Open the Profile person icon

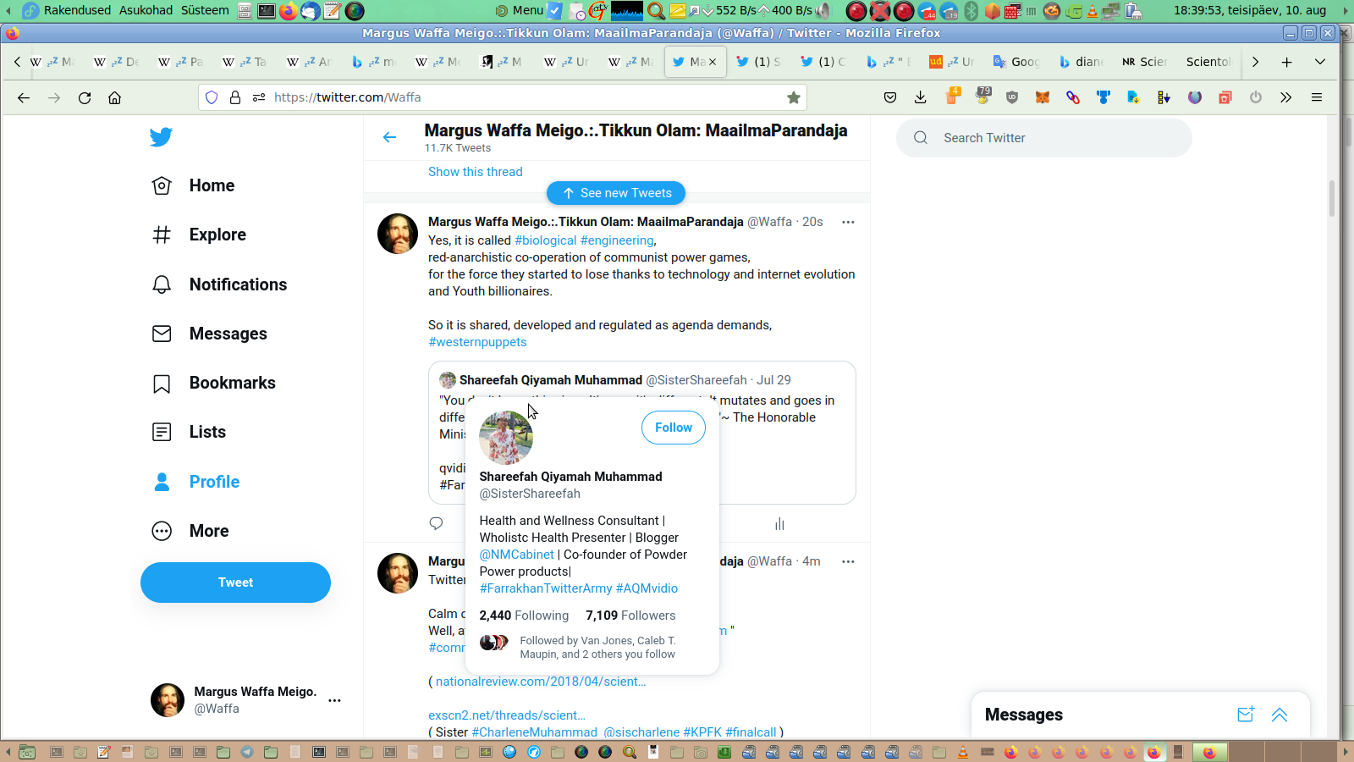point(162,482)
